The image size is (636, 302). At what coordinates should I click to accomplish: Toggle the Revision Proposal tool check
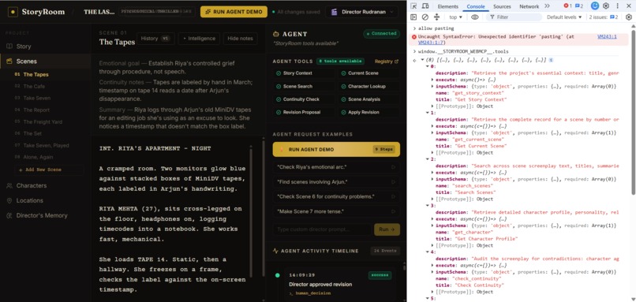coord(279,112)
